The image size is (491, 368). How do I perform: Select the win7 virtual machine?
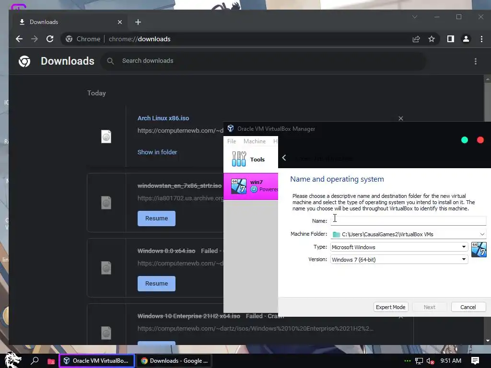pos(250,186)
